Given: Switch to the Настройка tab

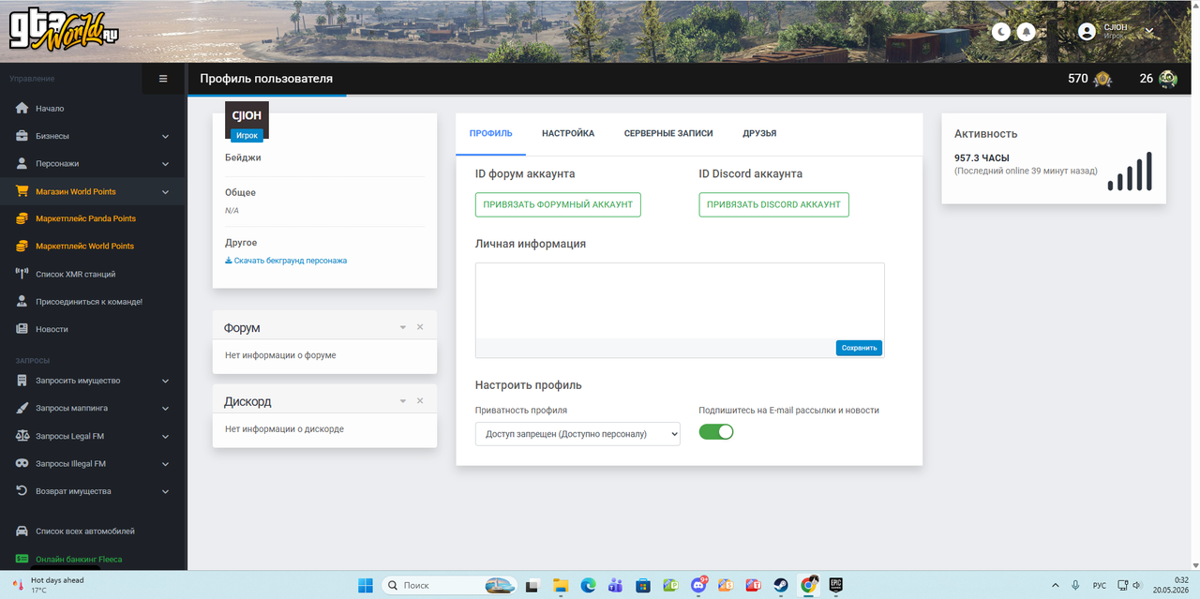Looking at the screenshot, I should click(568, 133).
